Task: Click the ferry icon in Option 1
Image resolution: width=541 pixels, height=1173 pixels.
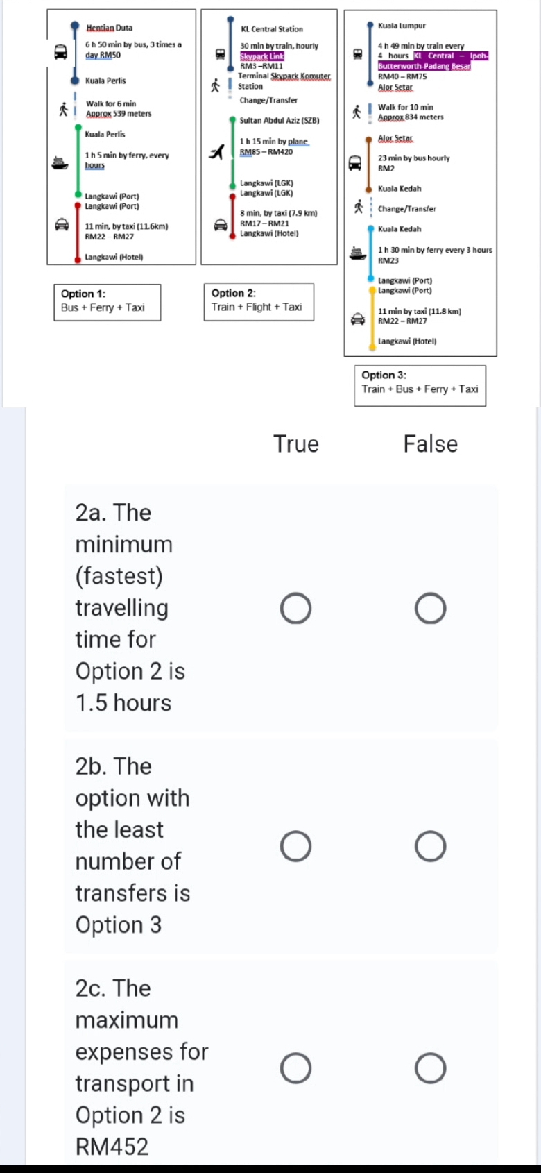Action: click(60, 163)
